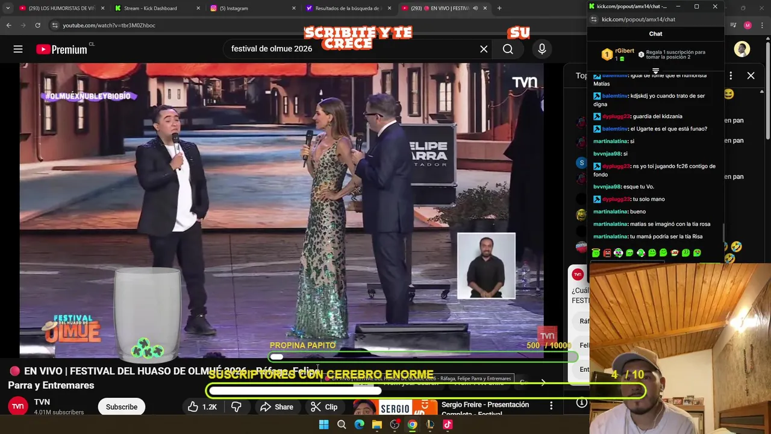This screenshot has width=771, height=434.
Task: Switch to Stream - Kick Dashboard tab
Action: pyautogui.click(x=151, y=8)
